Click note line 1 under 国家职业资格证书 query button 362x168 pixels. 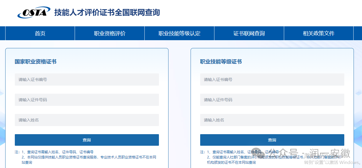(58, 152)
